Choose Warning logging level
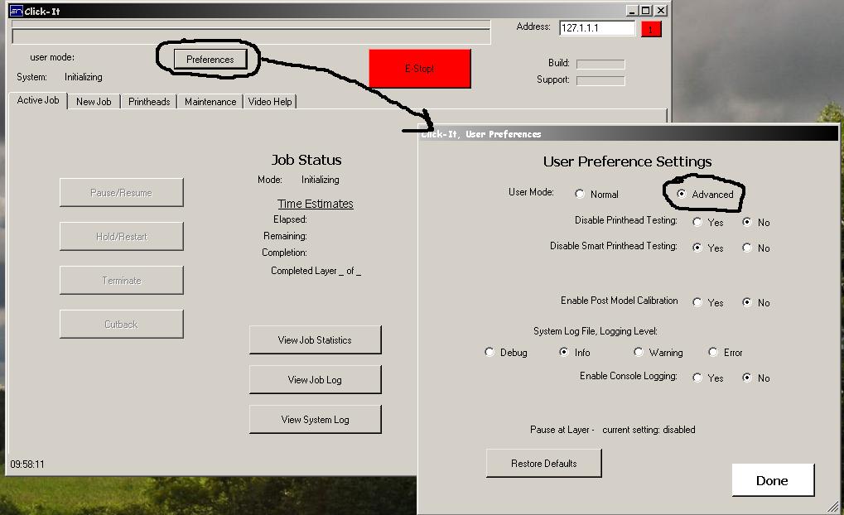 coord(639,352)
